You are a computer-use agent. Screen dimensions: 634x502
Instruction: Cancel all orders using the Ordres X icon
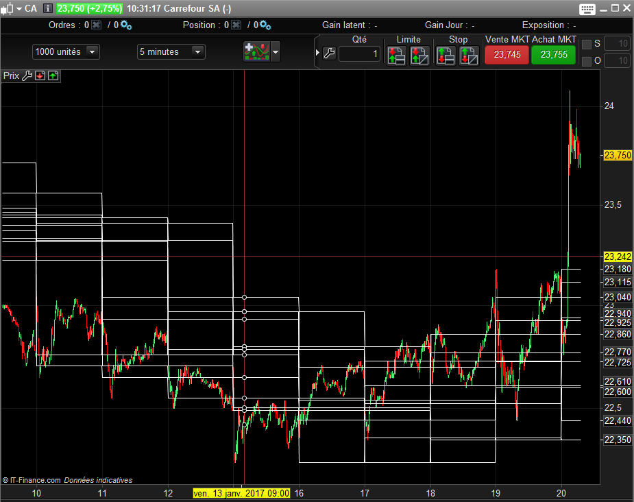(x=96, y=25)
